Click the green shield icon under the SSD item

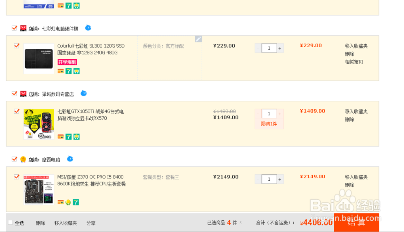(76, 71)
